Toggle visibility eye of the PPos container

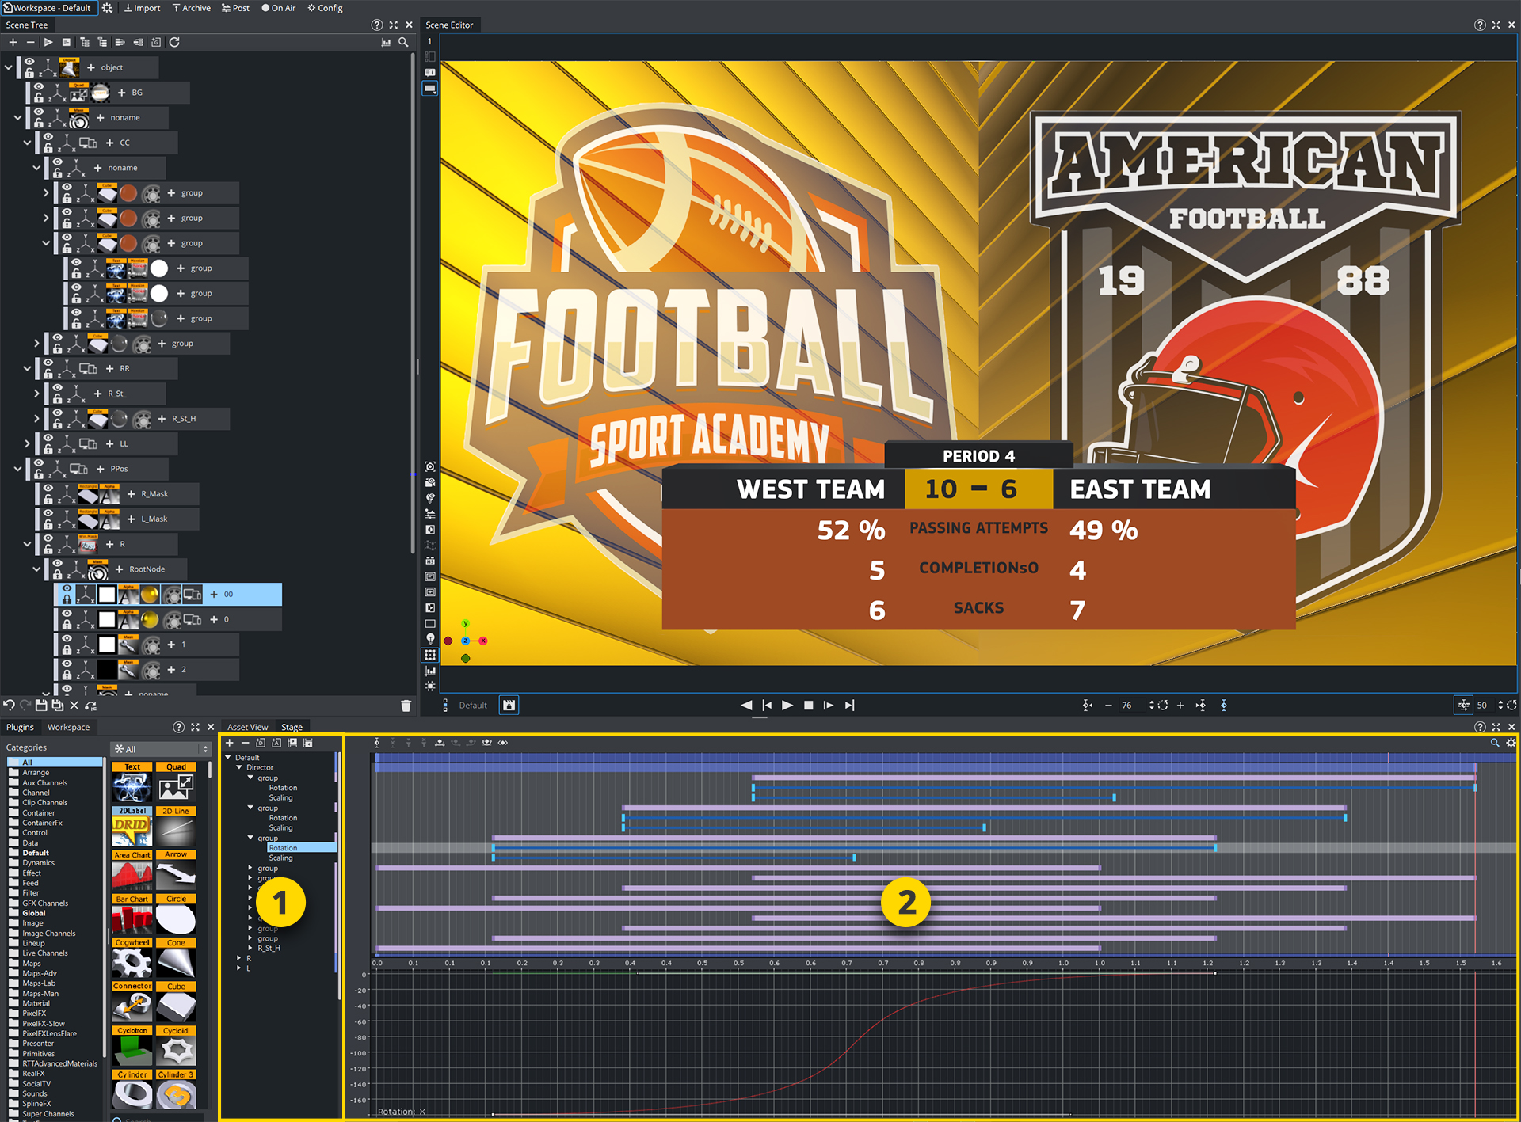point(39,463)
